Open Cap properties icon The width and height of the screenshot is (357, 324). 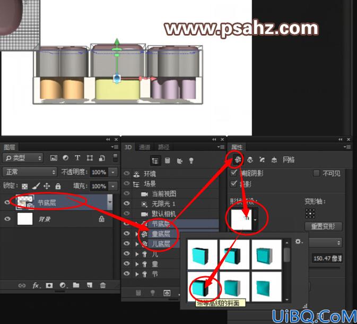click(x=262, y=159)
